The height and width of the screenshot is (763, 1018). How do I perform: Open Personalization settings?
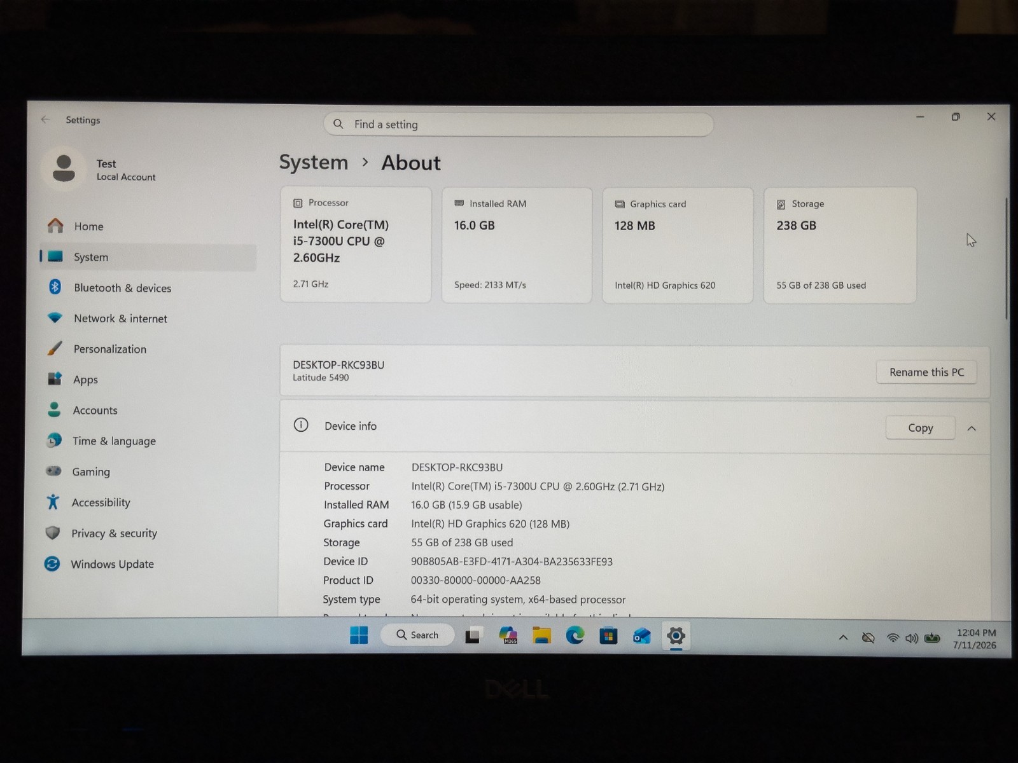pyautogui.click(x=148, y=348)
